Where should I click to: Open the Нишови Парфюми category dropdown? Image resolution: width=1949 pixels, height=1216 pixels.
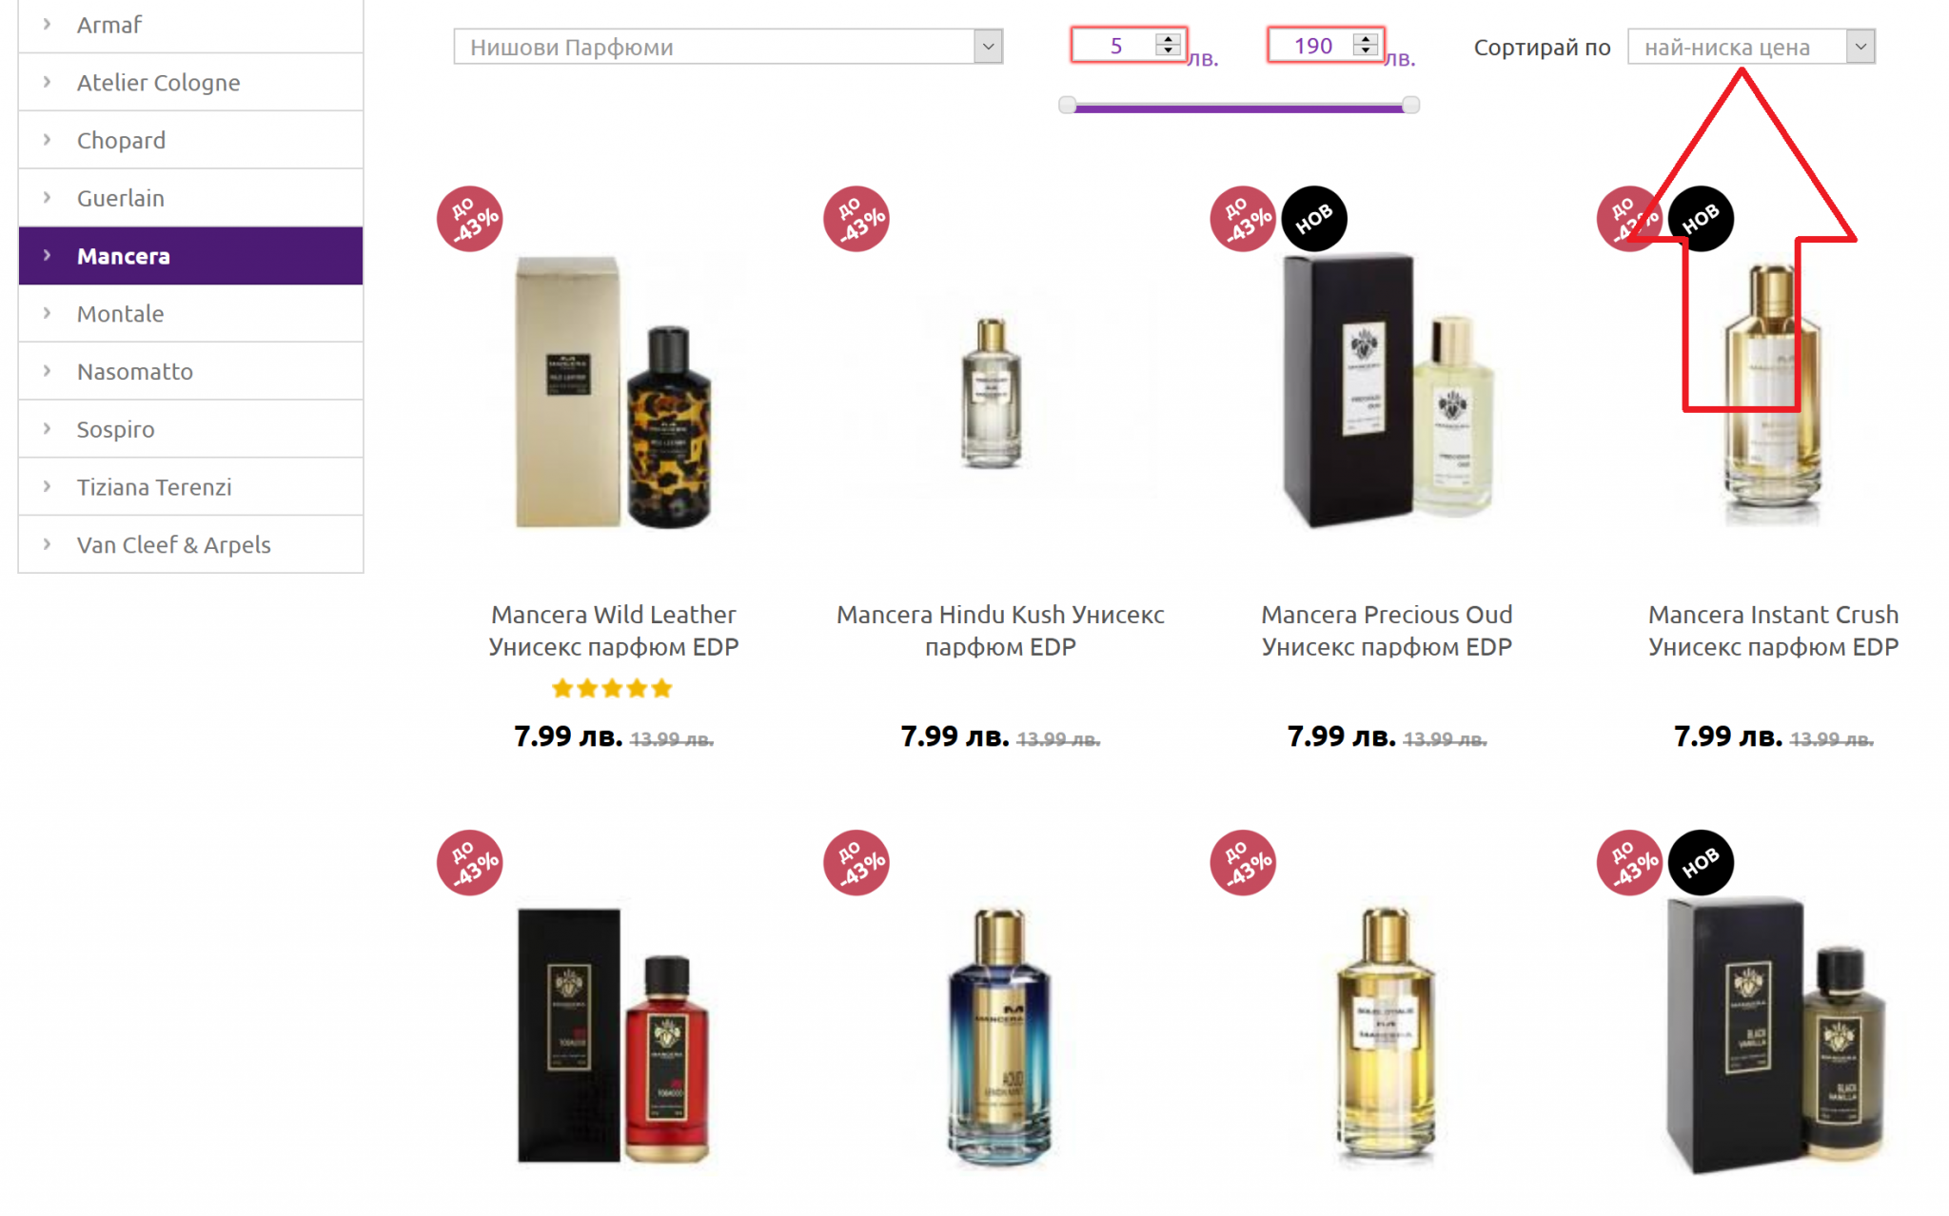[727, 47]
